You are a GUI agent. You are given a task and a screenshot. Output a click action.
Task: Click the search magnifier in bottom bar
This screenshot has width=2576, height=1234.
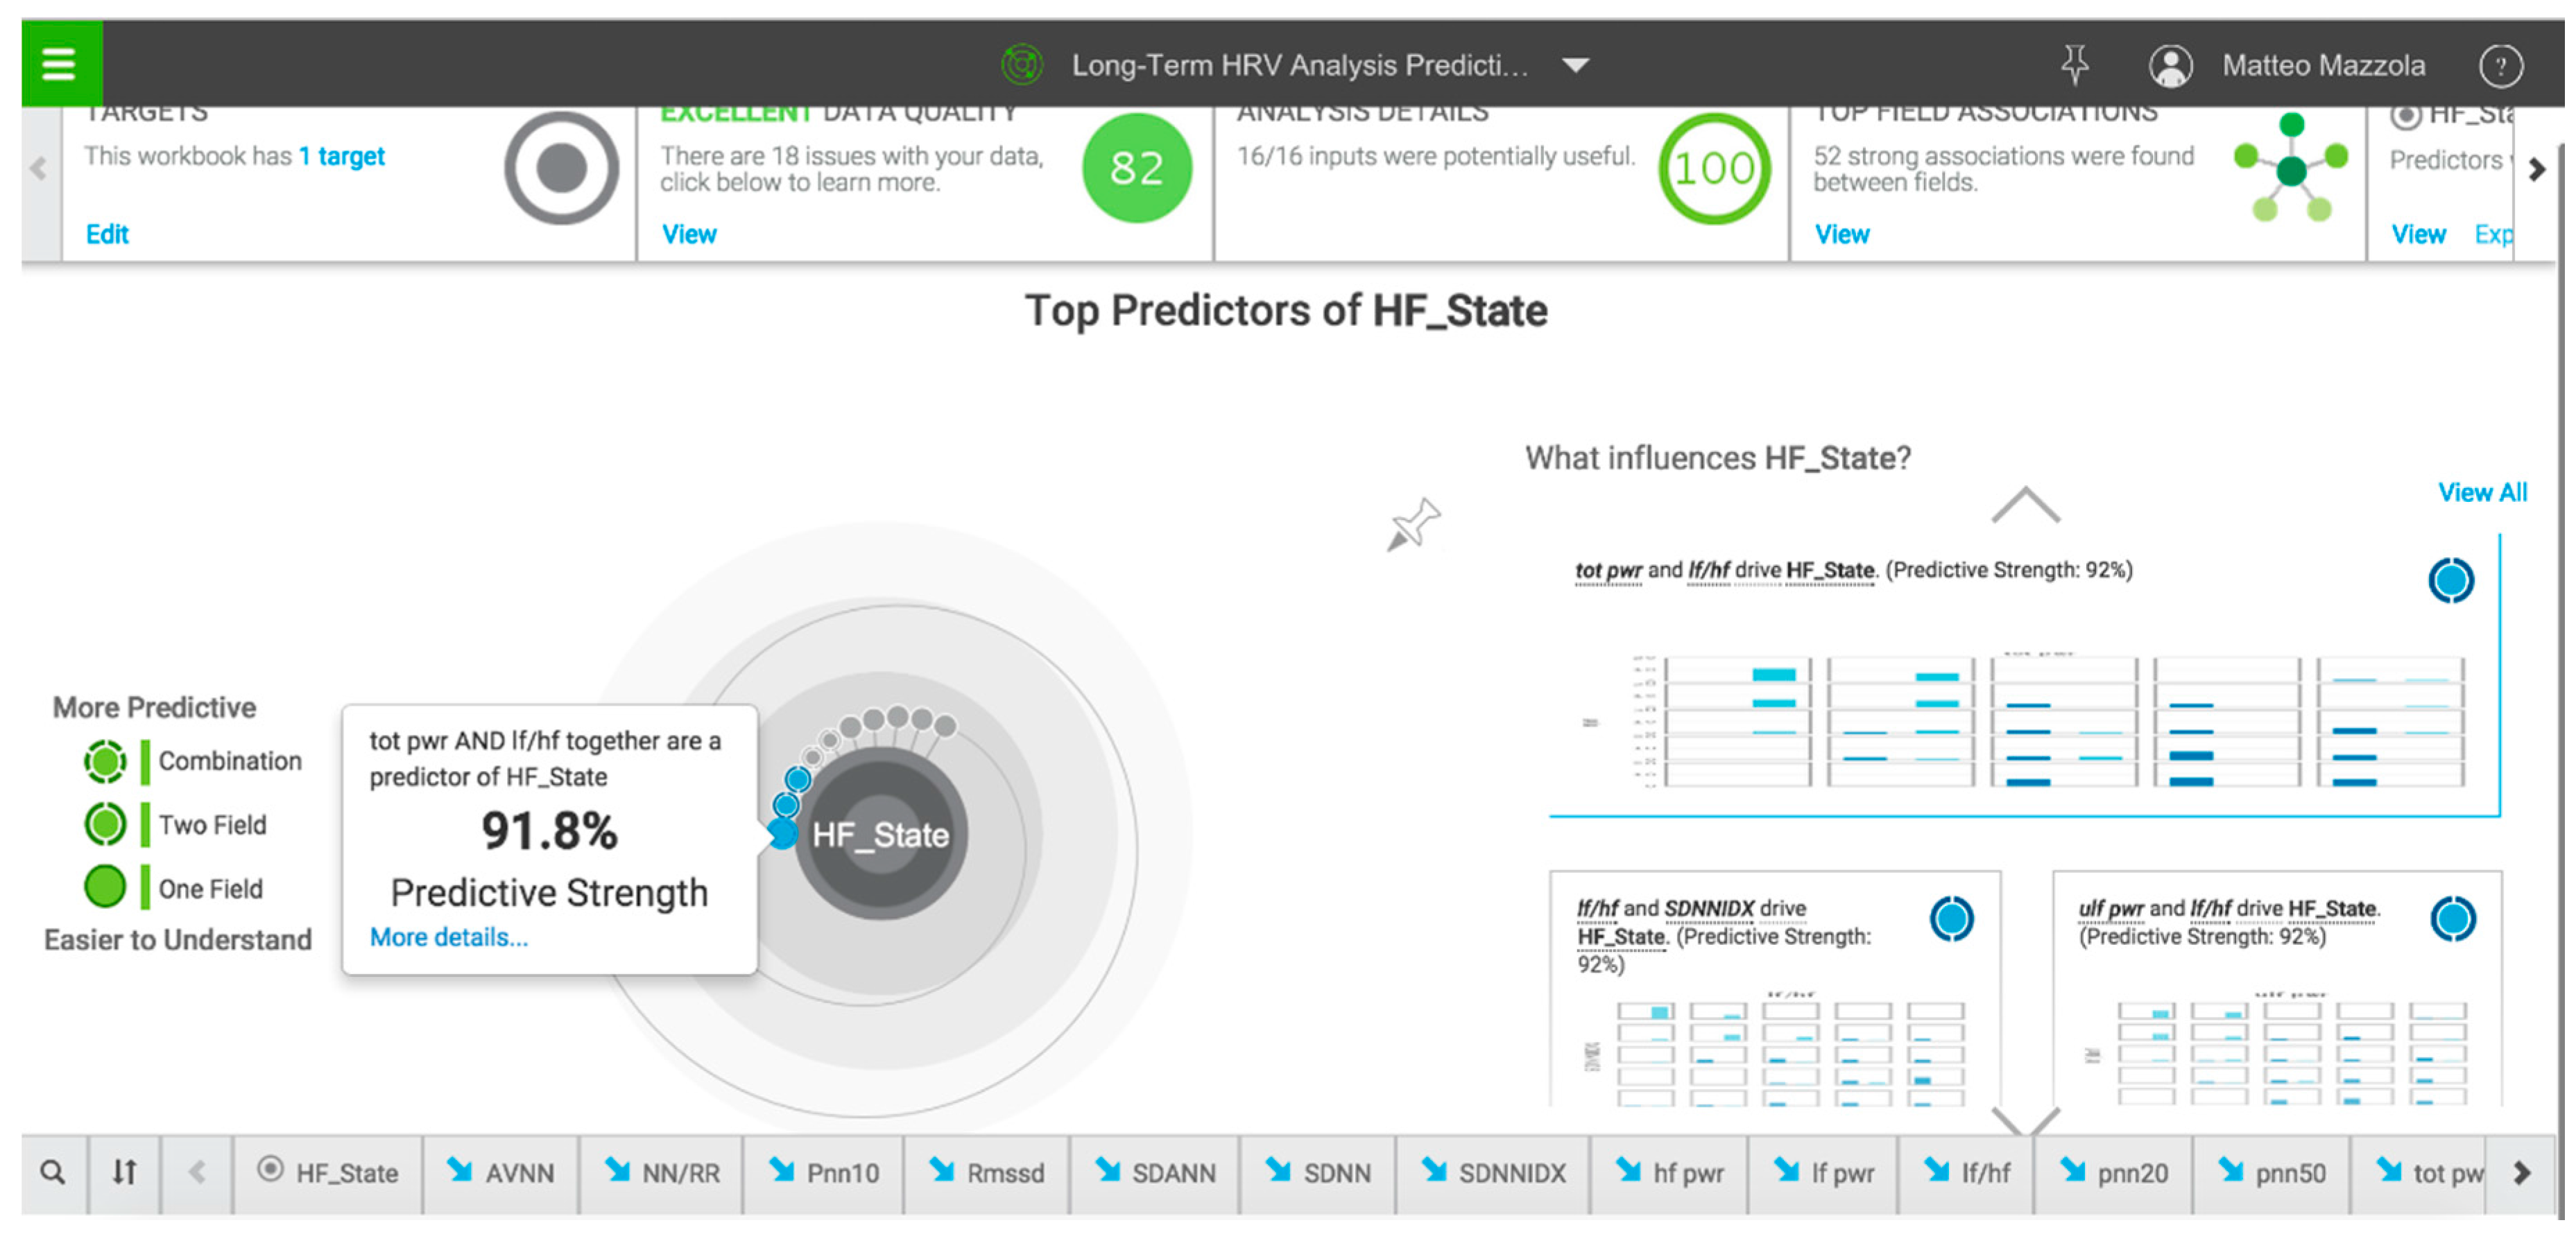(53, 1172)
